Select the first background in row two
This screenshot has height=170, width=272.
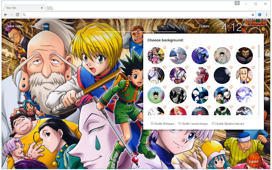coord(156,76)
